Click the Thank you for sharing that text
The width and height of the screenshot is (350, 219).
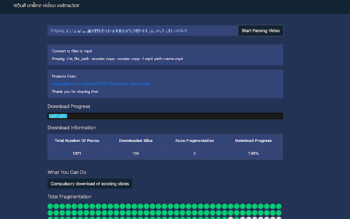[x=75, y=91]
